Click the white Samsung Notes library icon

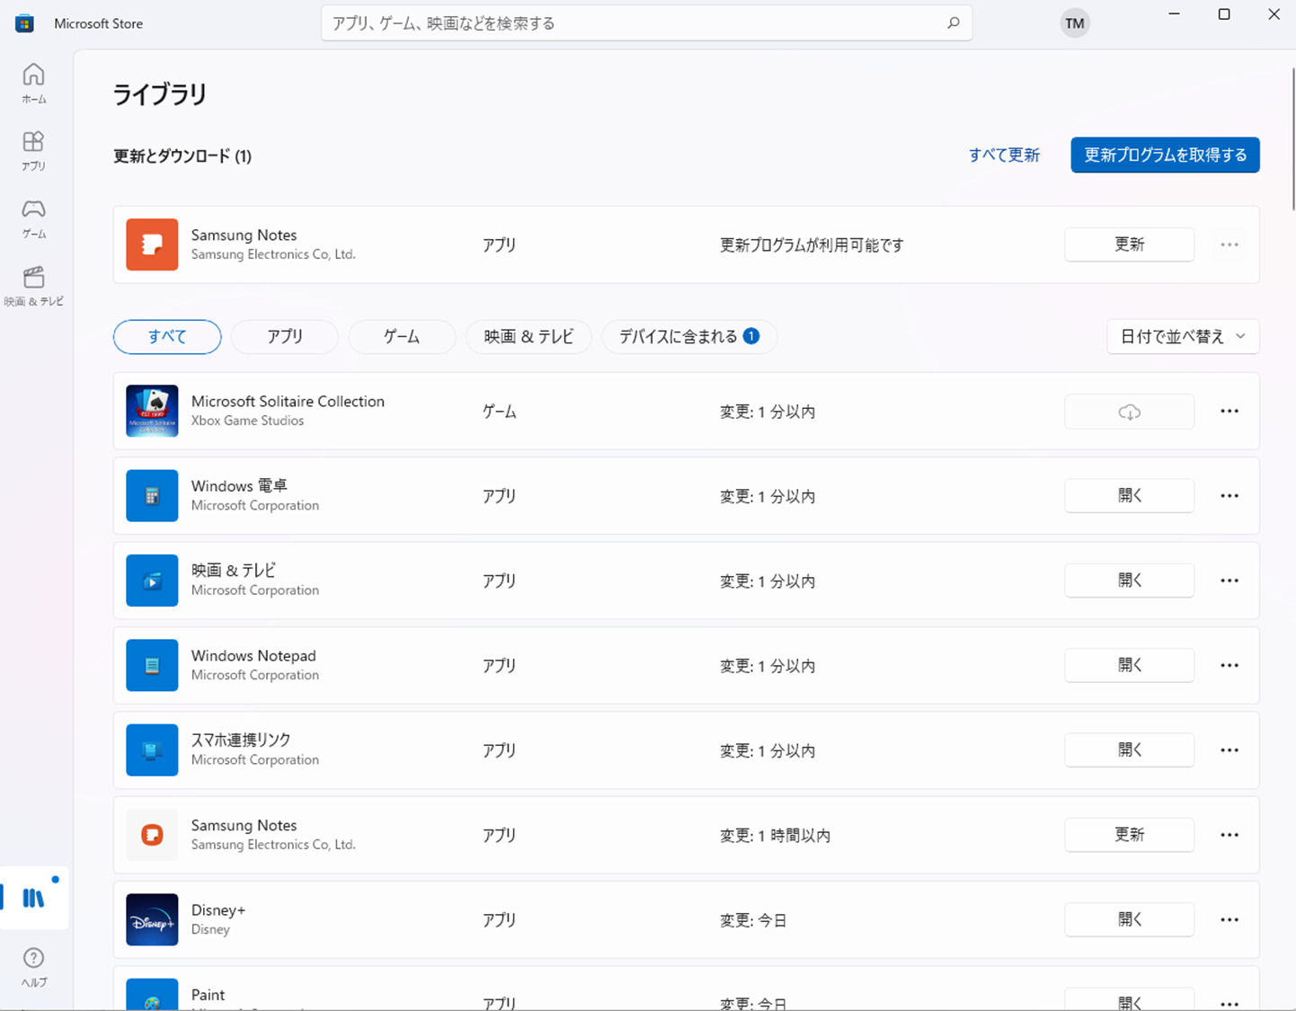pos(152,835)
